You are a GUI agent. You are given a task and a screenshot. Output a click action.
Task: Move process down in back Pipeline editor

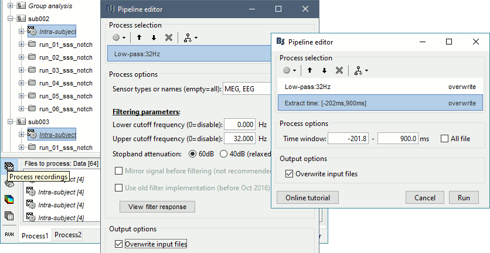coord(154,38)
